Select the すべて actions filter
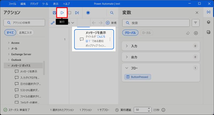This screenshot has height=115, width=214. pyautogui.click(x=10, y=32)
